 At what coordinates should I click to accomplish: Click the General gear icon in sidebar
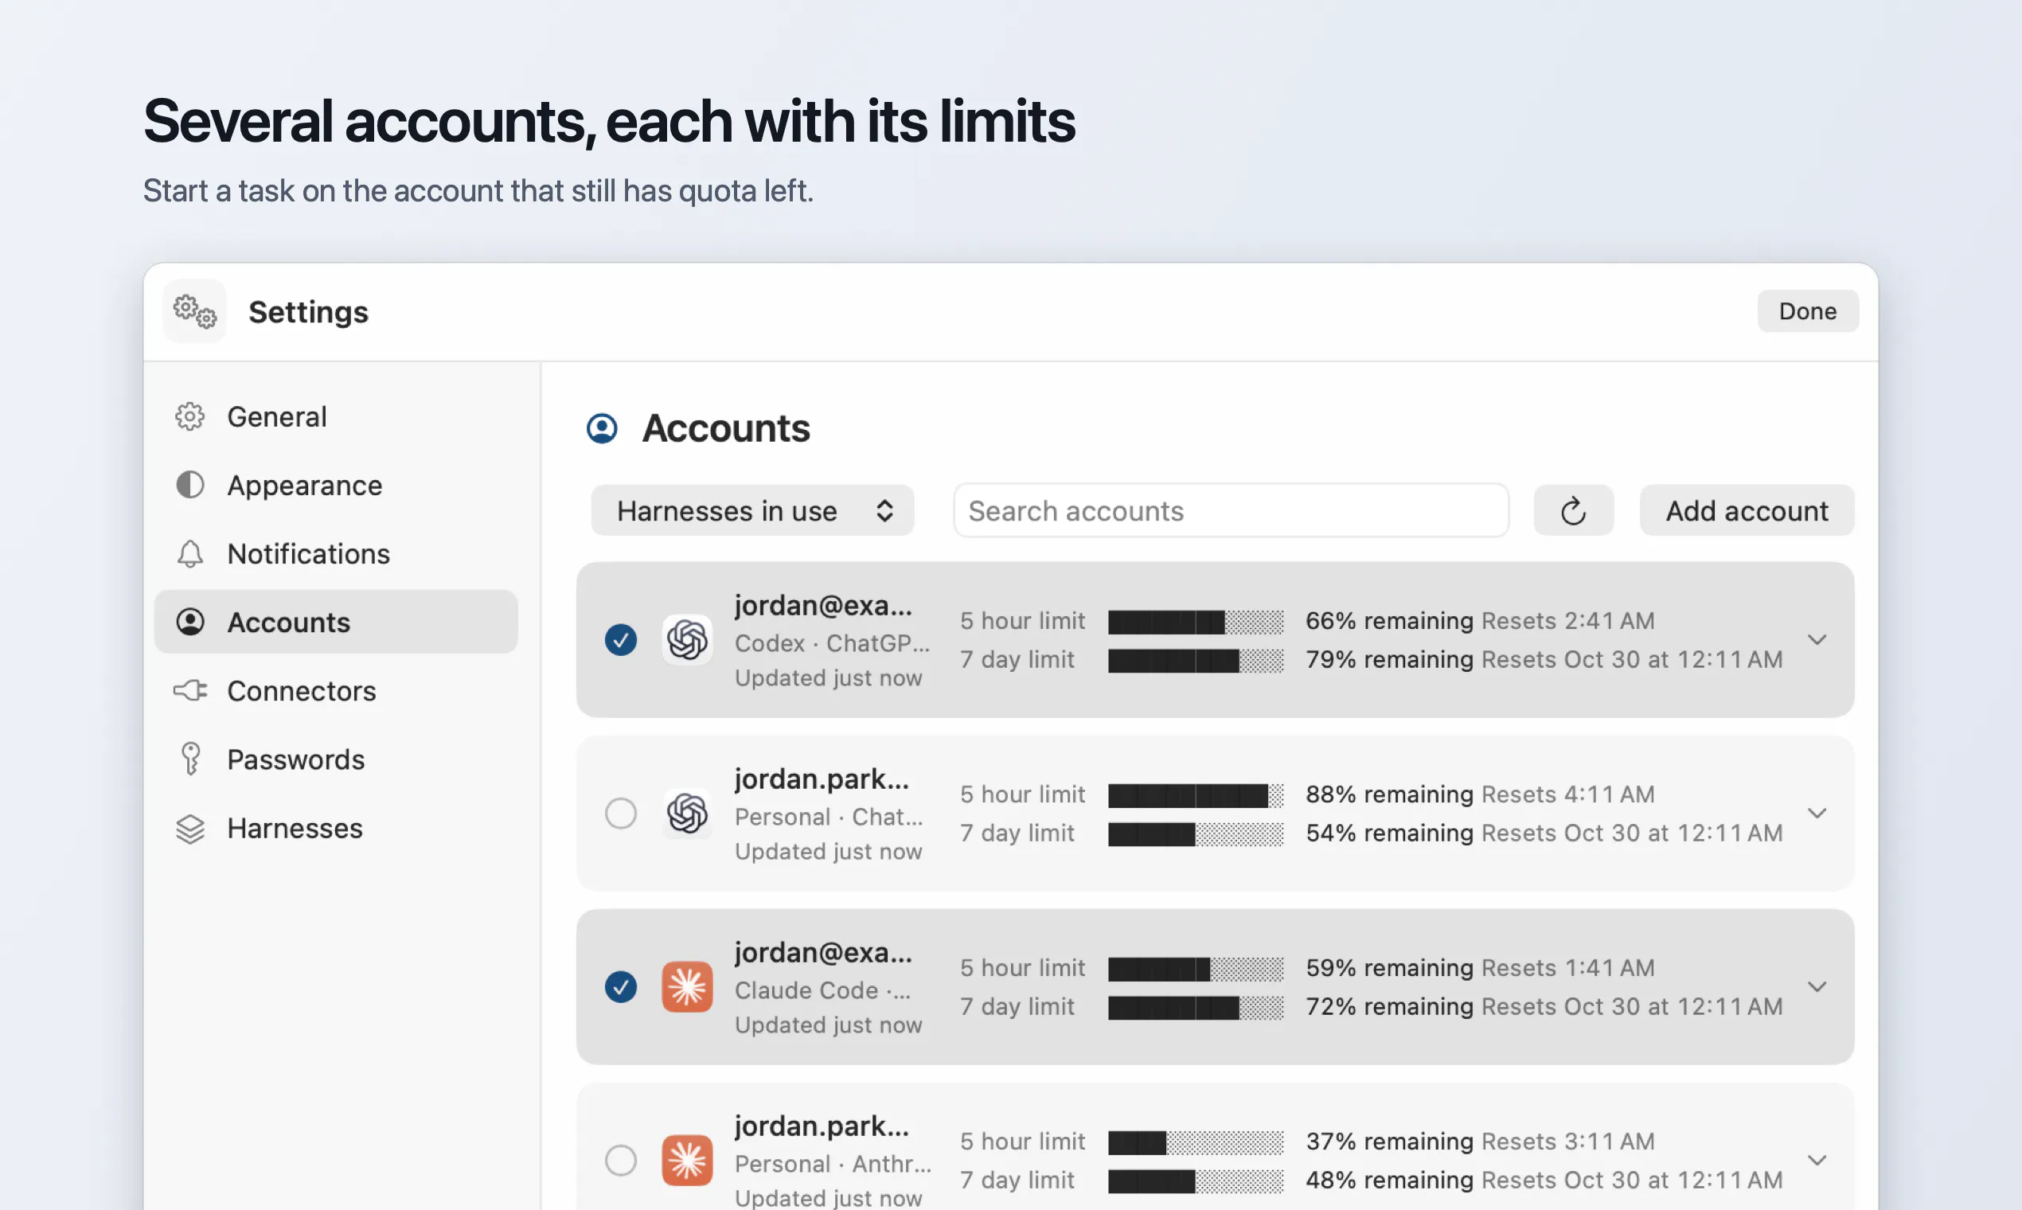coord(190,416)
